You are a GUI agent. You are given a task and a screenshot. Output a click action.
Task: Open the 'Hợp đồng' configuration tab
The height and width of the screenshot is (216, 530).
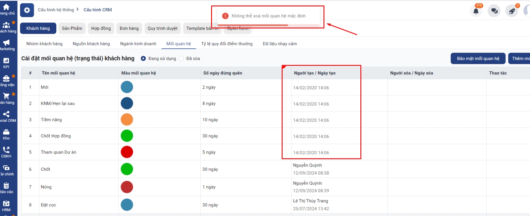[x=101, y=28]
